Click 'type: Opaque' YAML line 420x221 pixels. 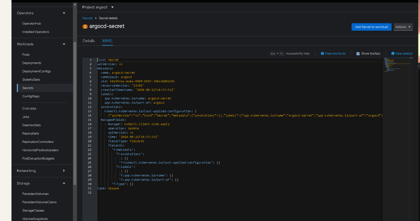(108, 188)
